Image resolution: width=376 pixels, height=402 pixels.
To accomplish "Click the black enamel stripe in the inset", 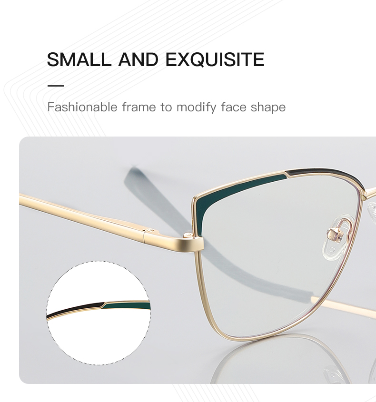I will [75, 310].
